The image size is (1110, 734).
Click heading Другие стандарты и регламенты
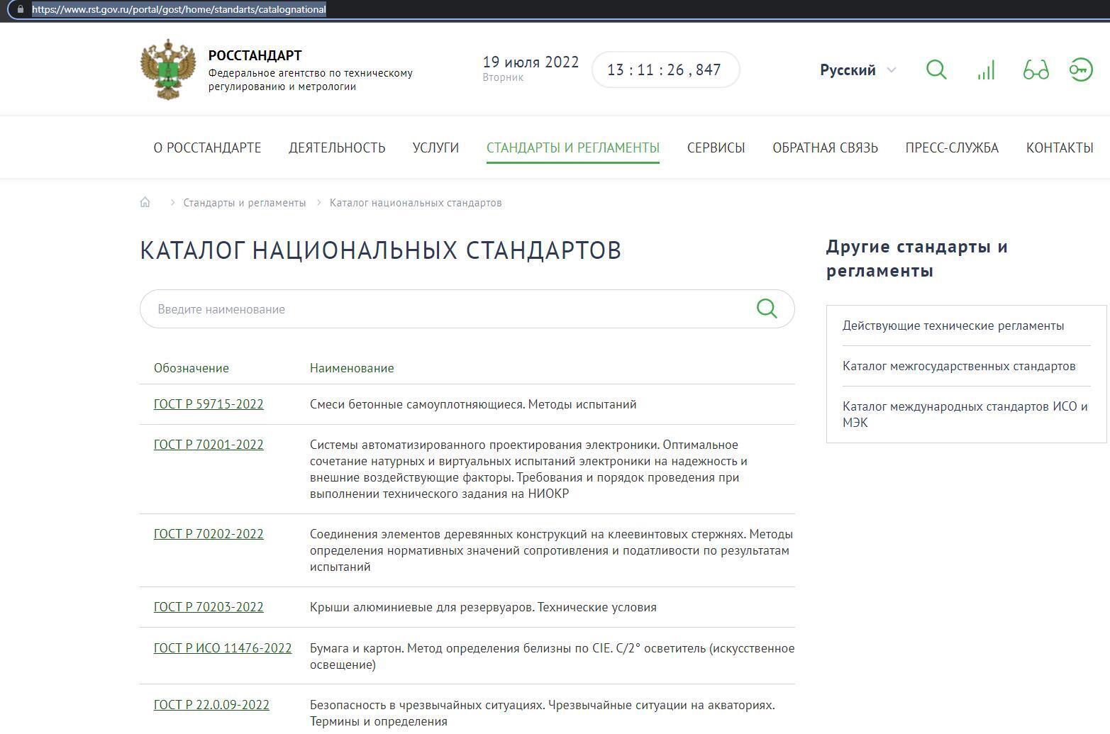coord(917,259)
